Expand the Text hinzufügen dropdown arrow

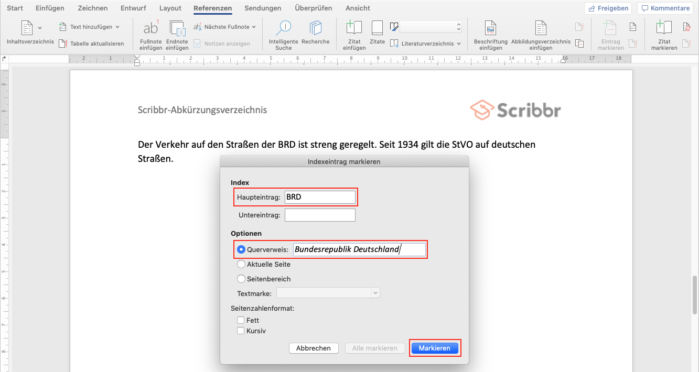(117, 27)
